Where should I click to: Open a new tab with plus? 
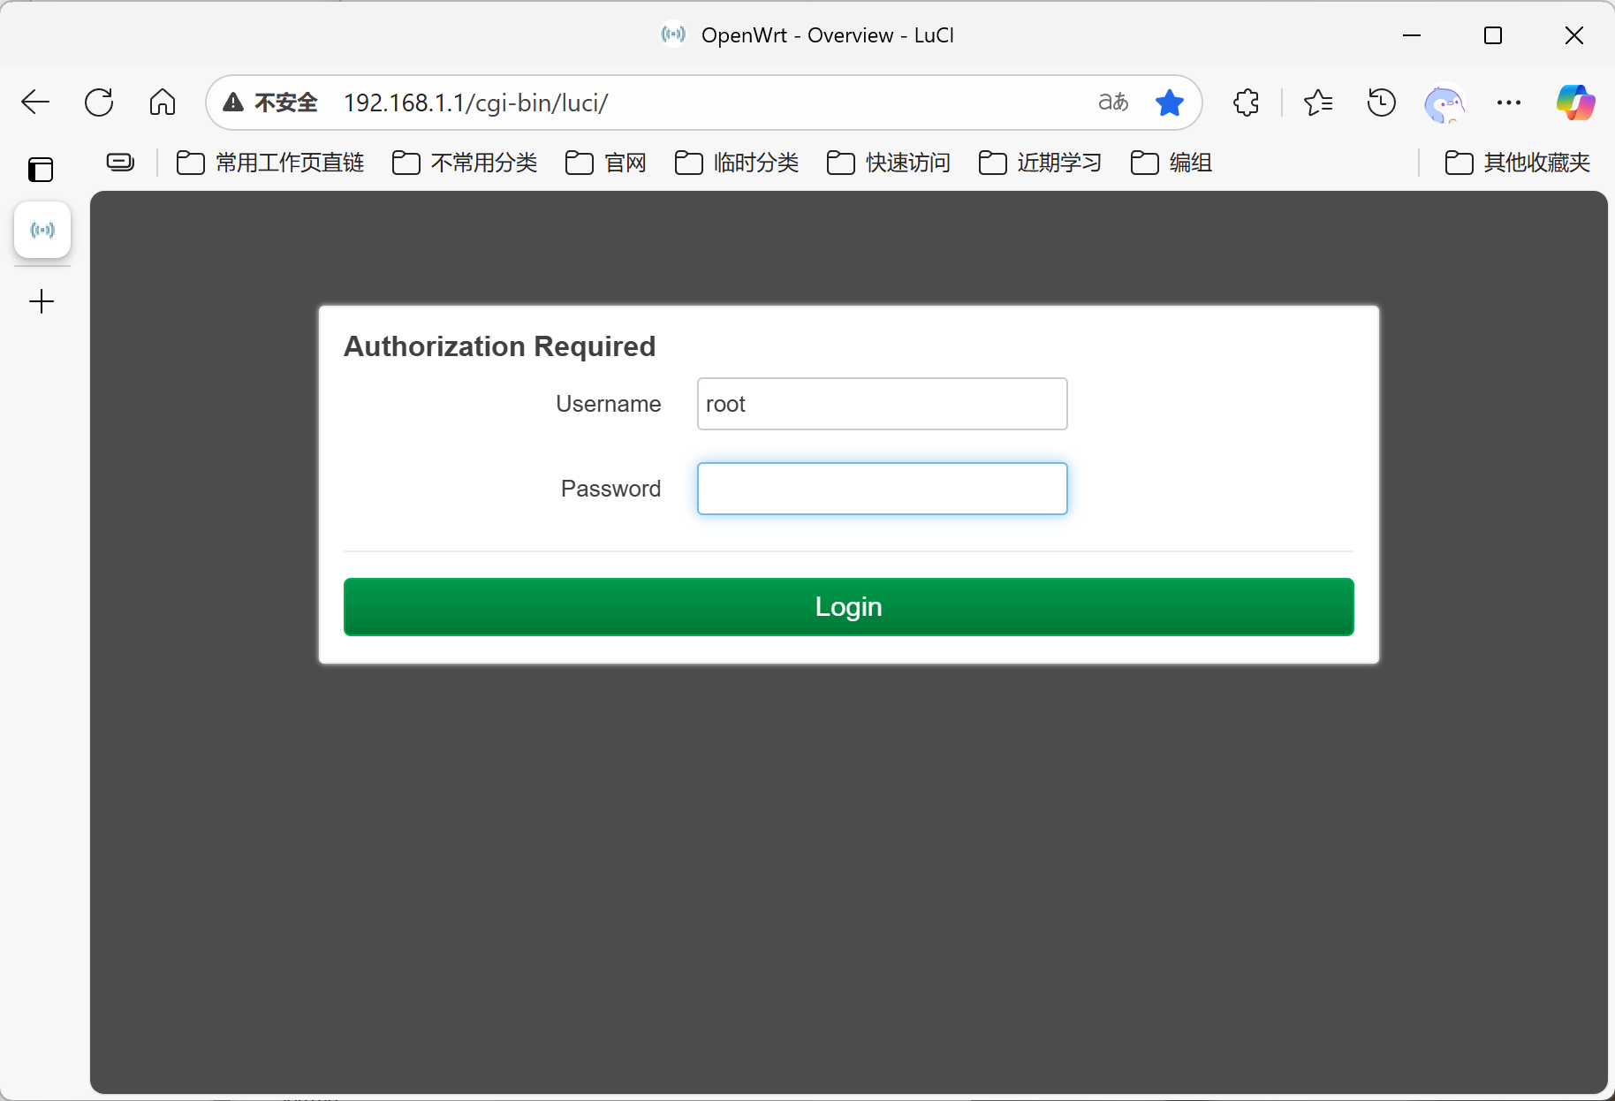tap(42, 302)
